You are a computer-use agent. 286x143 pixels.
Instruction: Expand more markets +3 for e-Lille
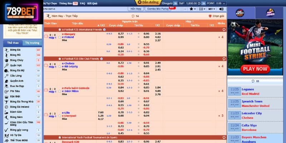pos(221,115)
